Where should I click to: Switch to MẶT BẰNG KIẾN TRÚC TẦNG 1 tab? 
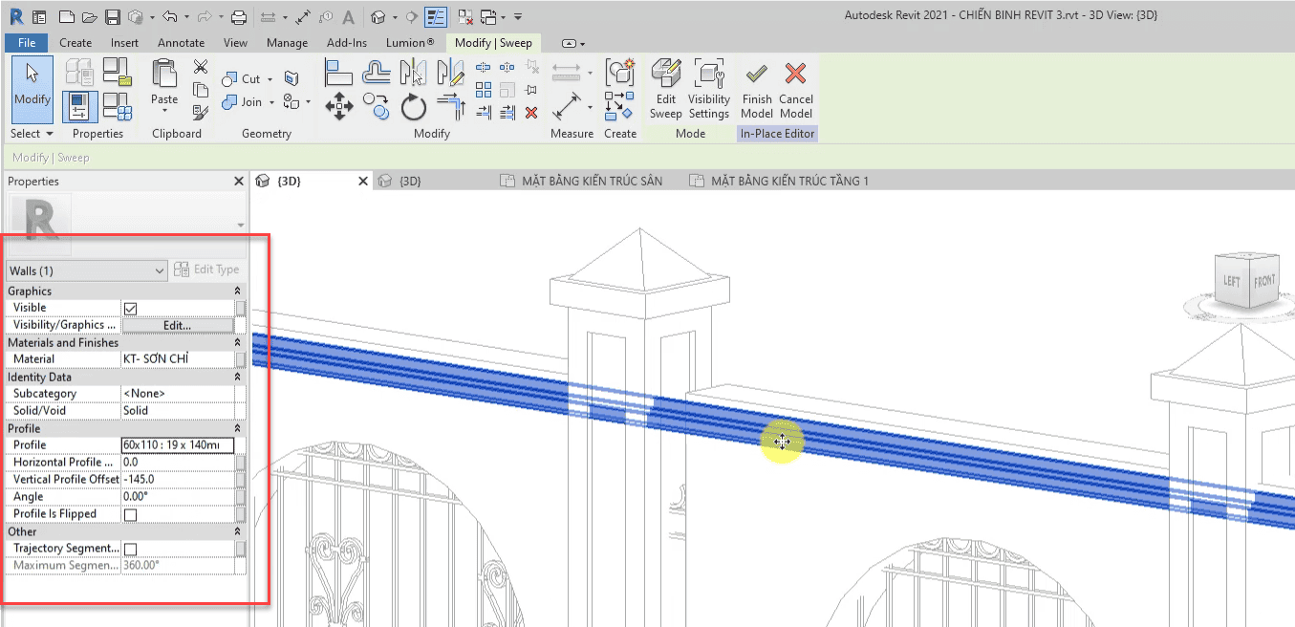(x=778, y=181)
